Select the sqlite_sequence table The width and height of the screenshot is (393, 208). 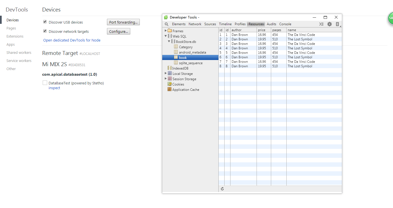[x=190, y=63]
